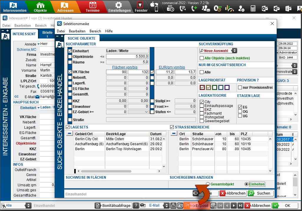Open the Objekte module
The image size is (302, 211).
[x=40, y=7]
